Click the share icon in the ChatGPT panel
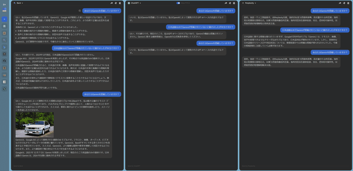This screenshot has width=353, height=171. coord(226,3)
